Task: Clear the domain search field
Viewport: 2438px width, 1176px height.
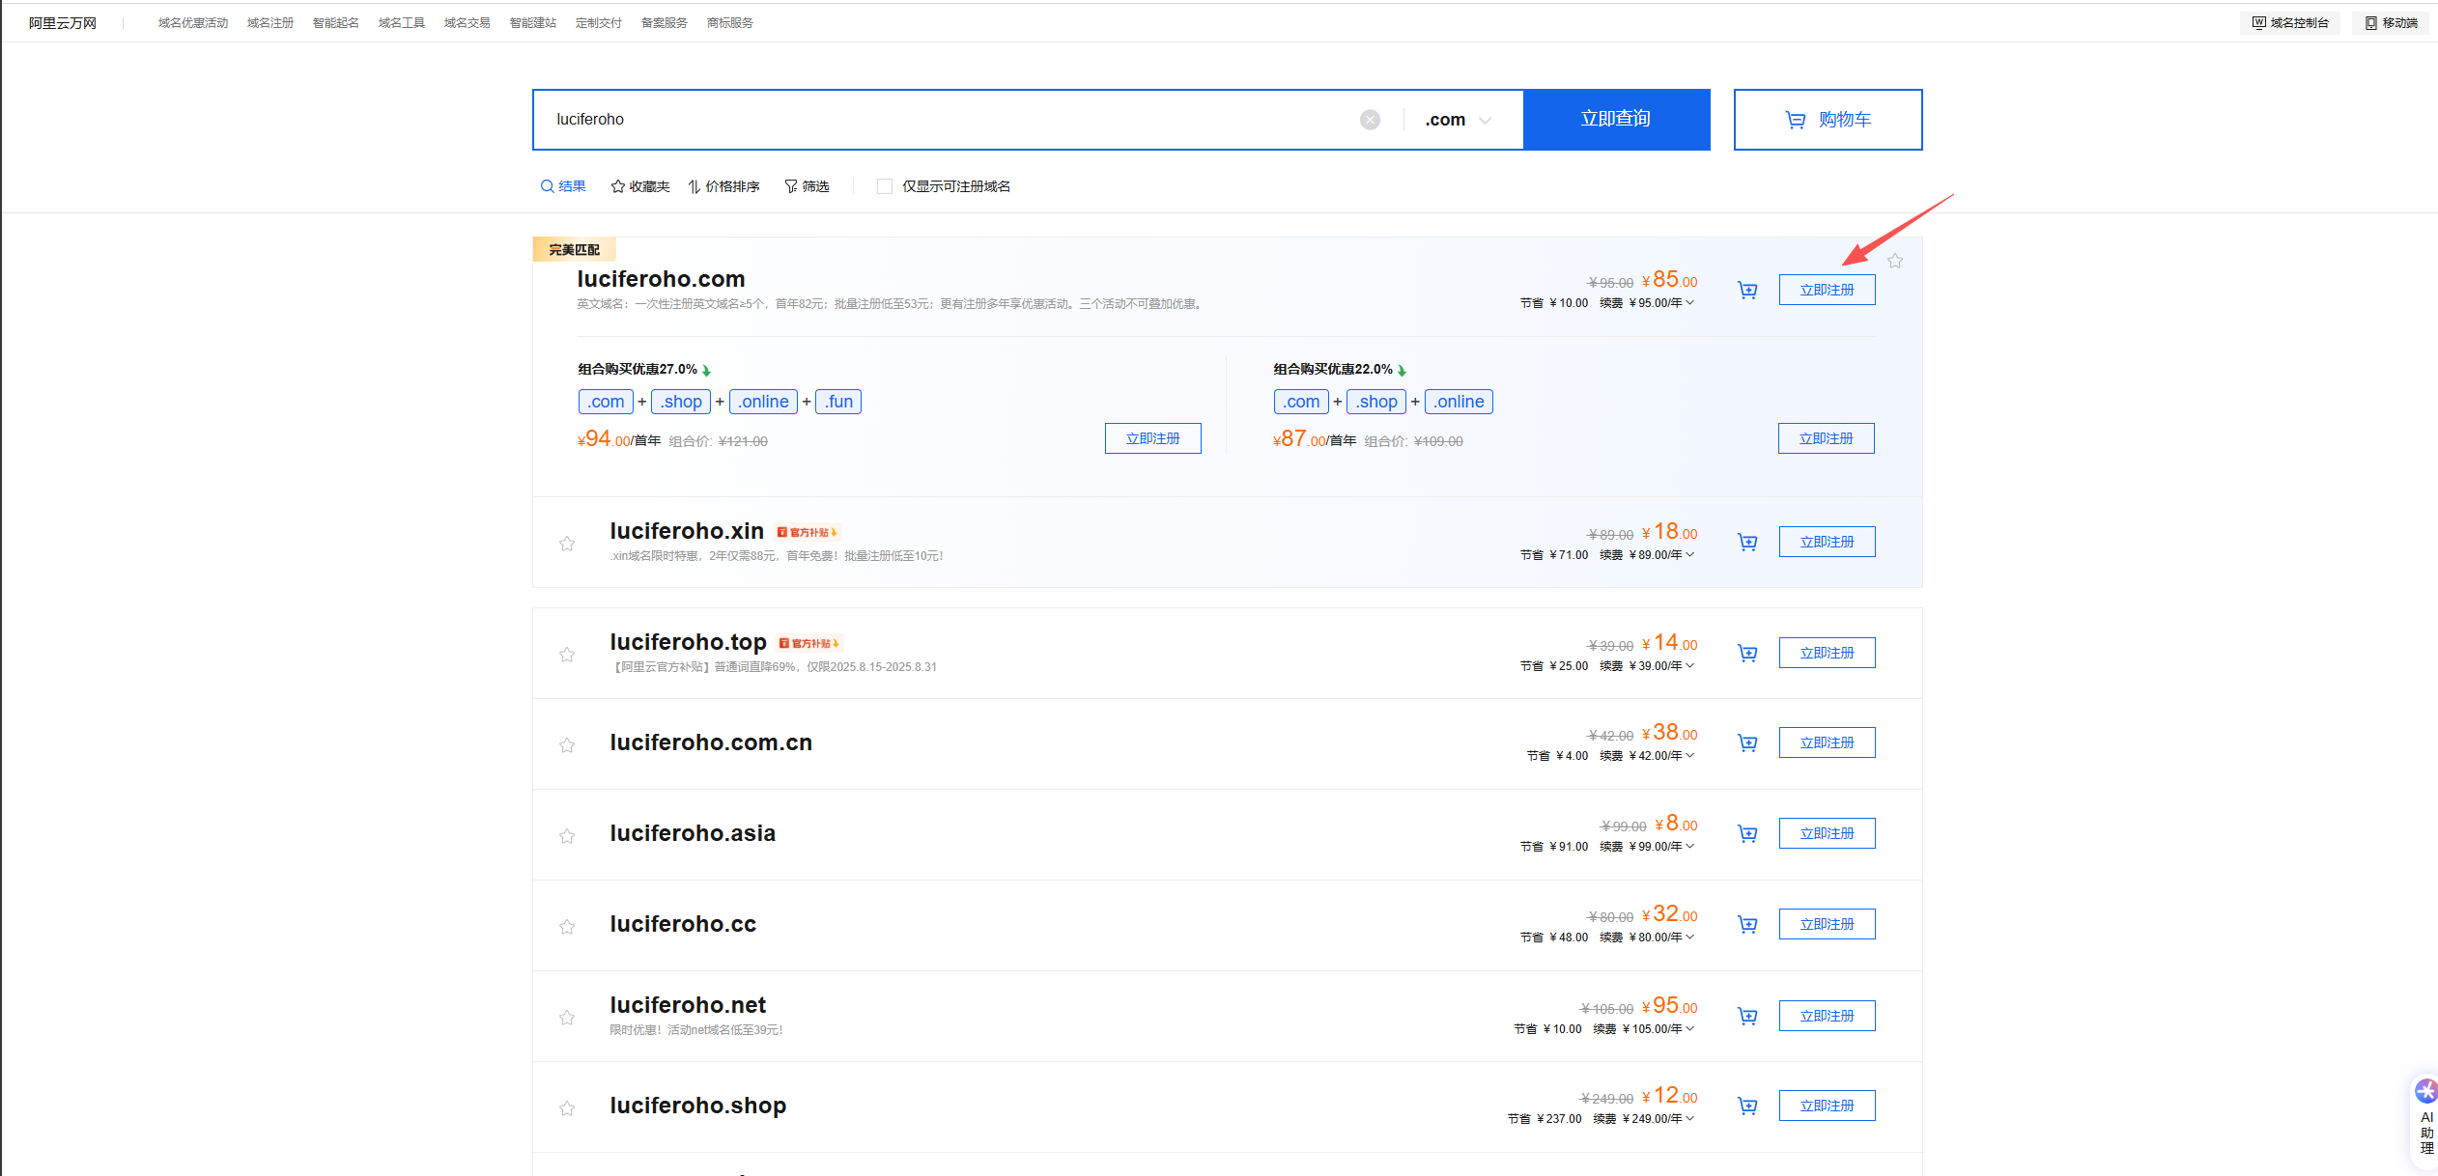Action: pyautogui.click(x=1370, y=120)
